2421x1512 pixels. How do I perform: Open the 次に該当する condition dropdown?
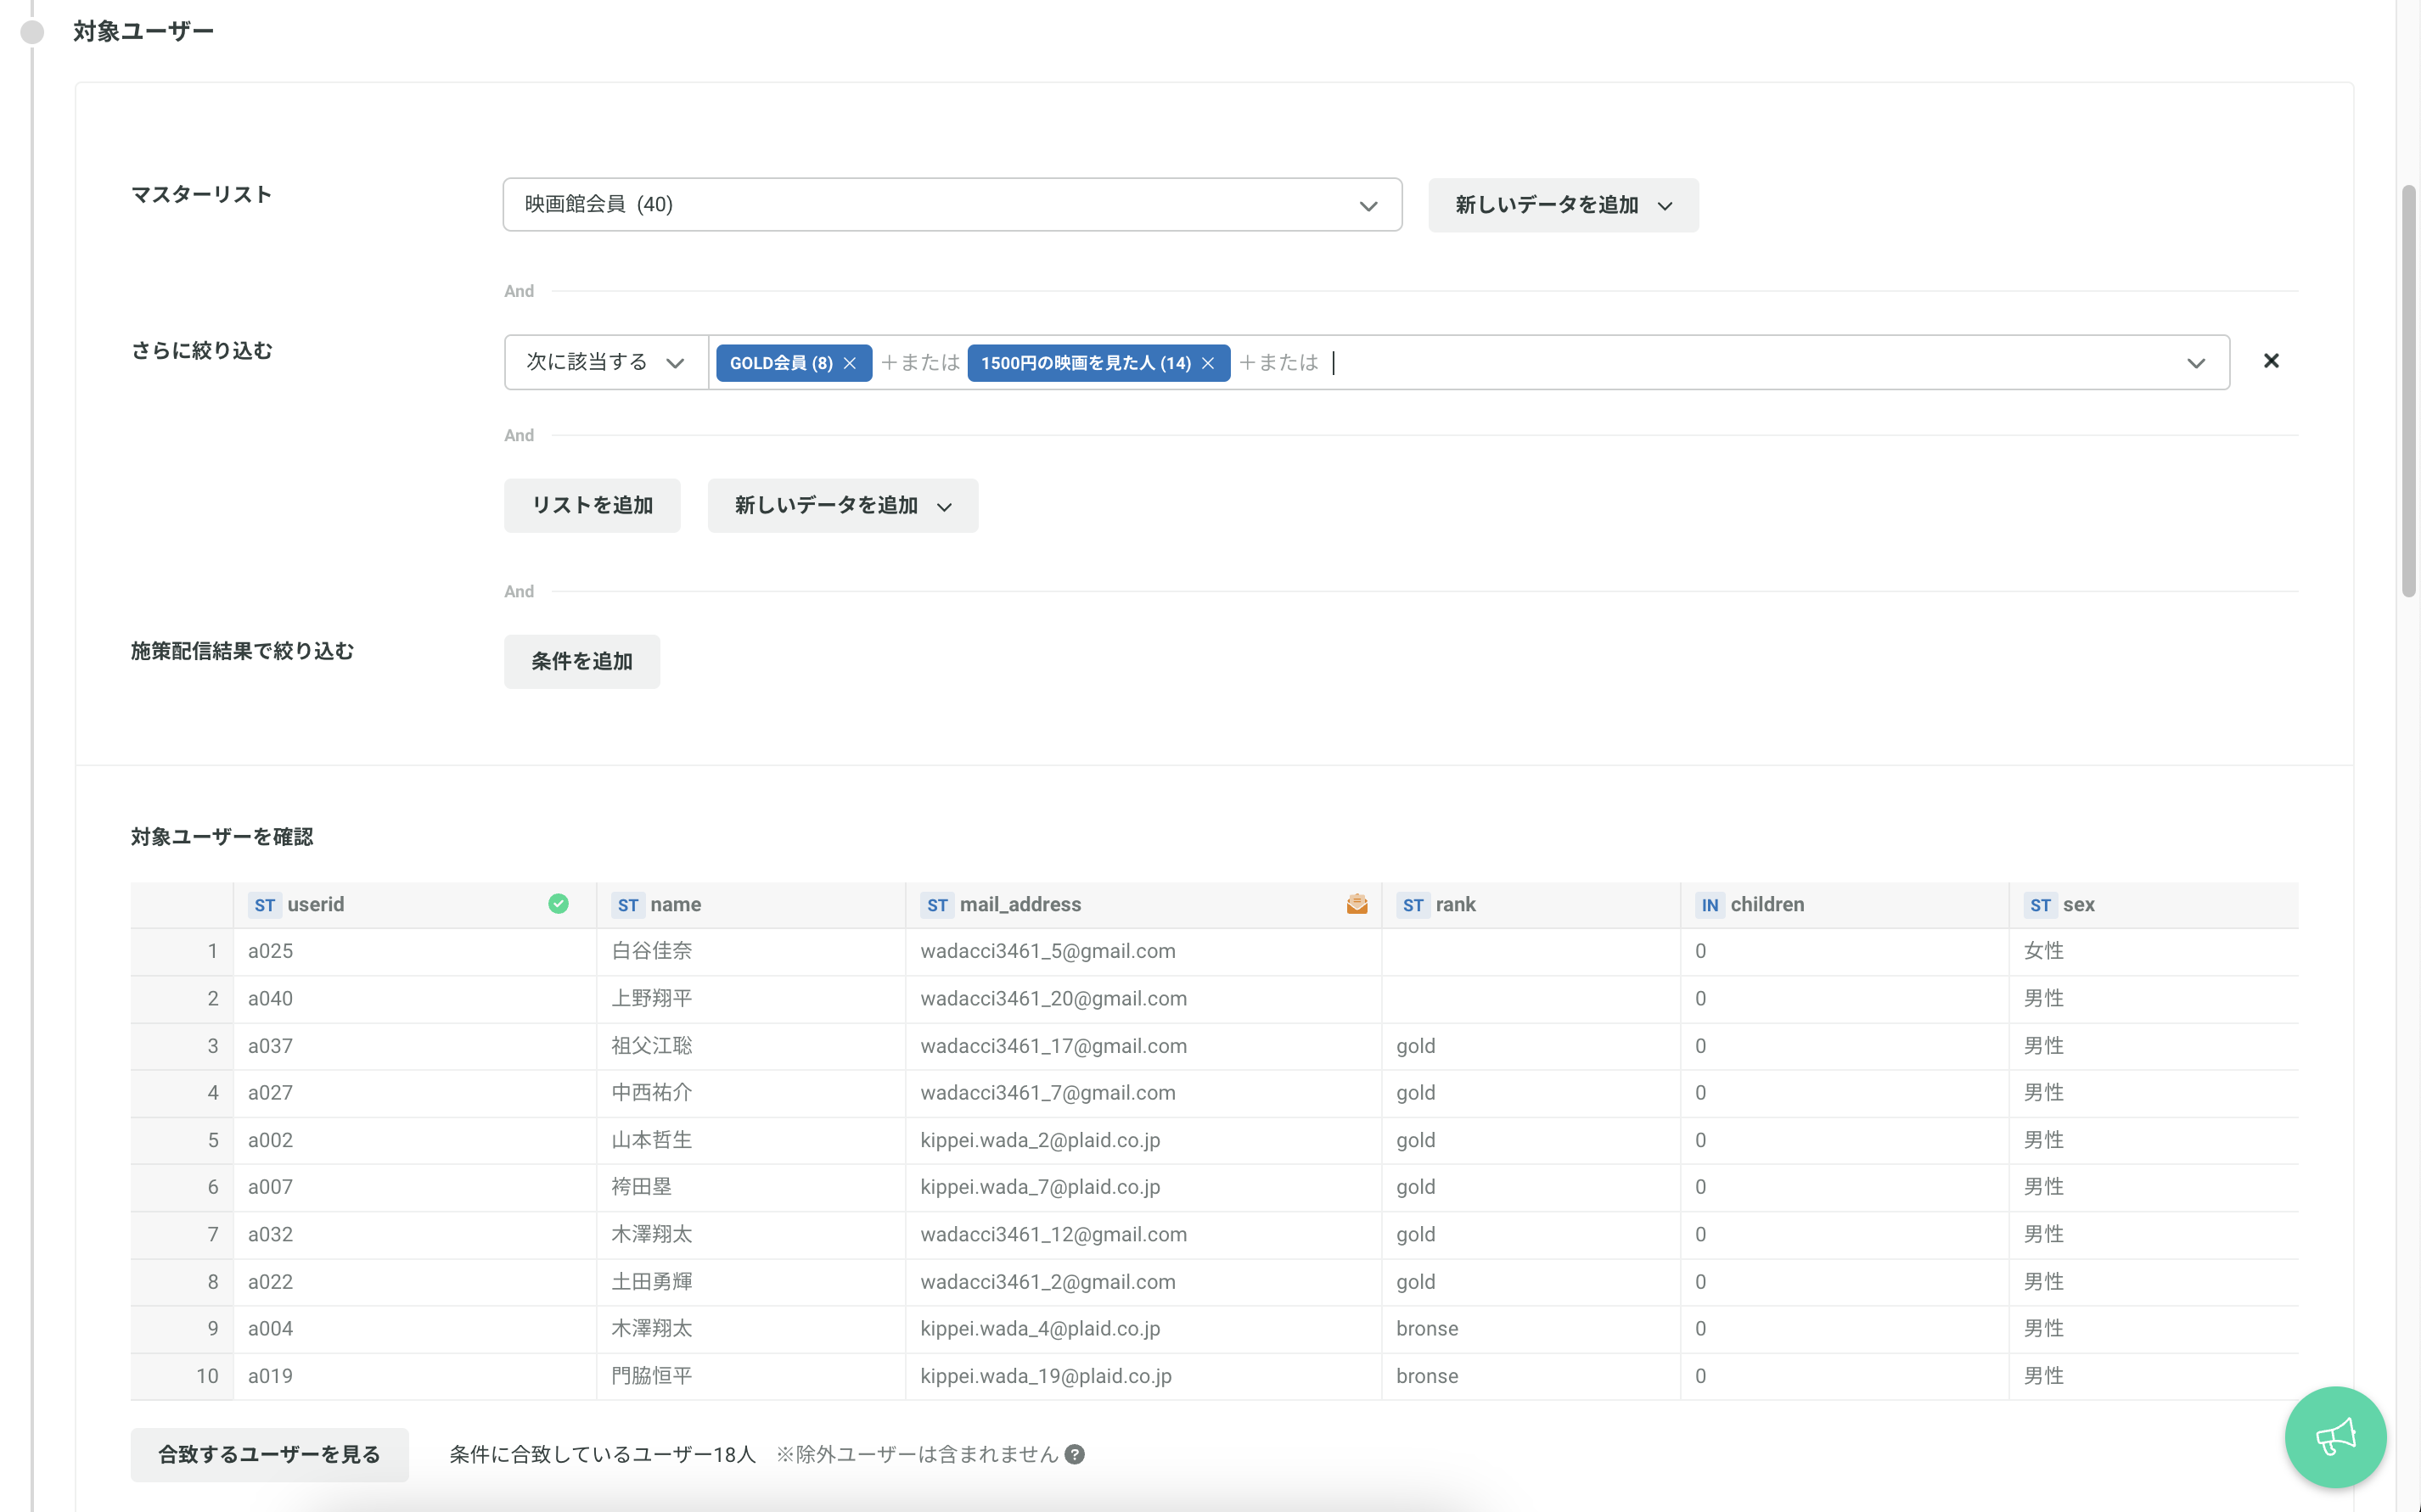[606, 362]
